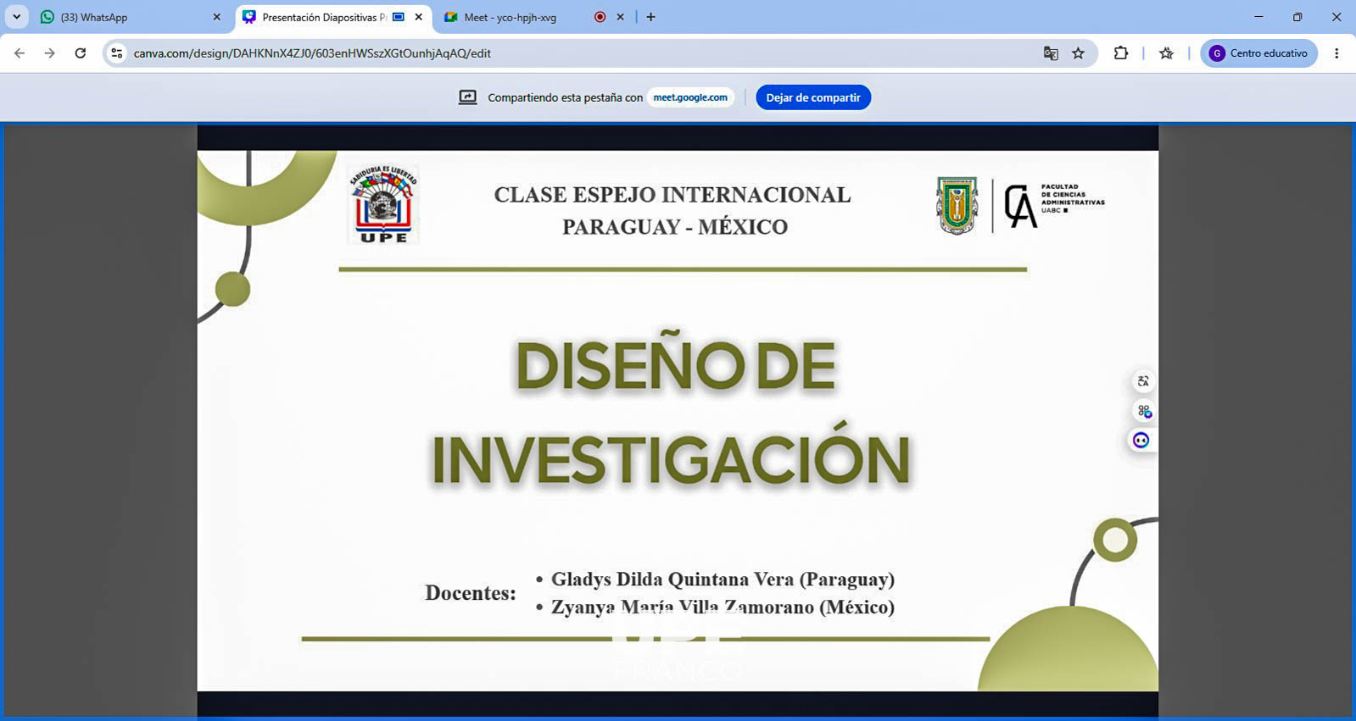This screenshot has width=1356, height=721.
Task: Select the PARAGUAY - MÉXICO text
Action: click(675, 227)
